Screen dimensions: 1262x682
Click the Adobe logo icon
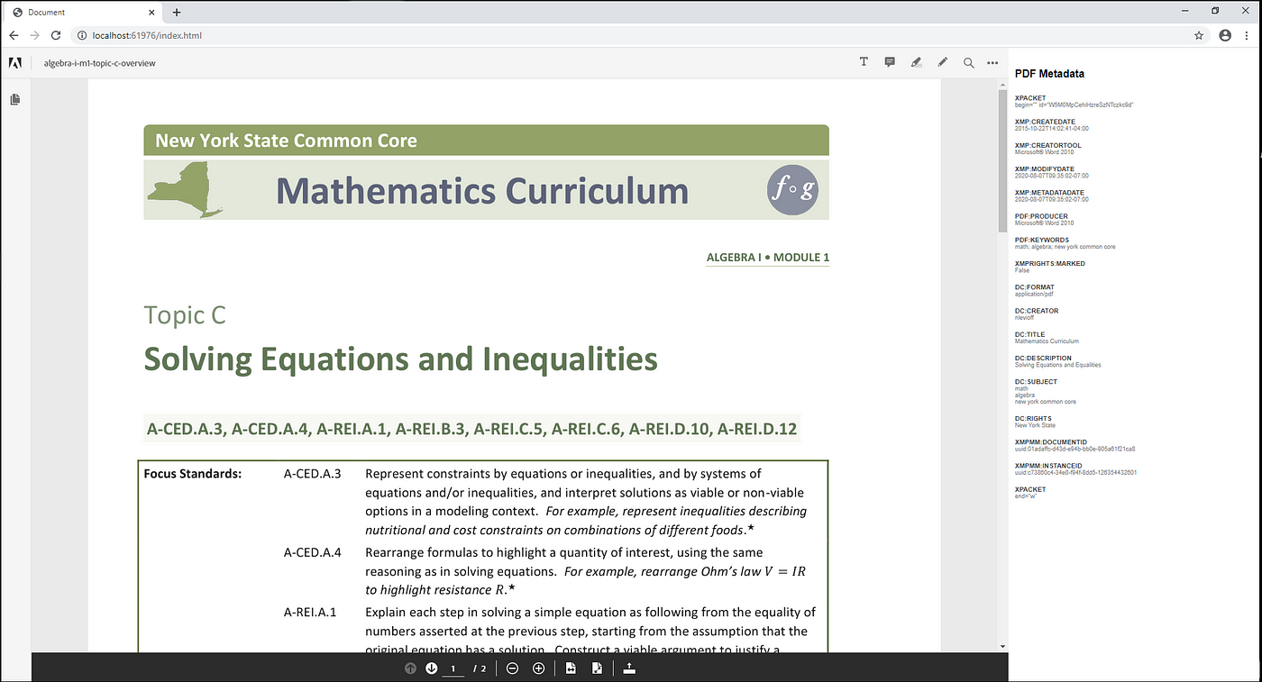15,63
